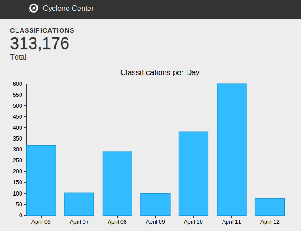Select the April 09 bar

click(156, 204)
